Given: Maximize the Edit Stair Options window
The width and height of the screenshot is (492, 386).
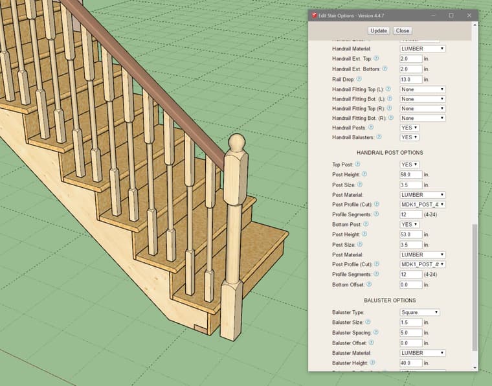Looking at the screenshot, I should [x=451, y=15].
